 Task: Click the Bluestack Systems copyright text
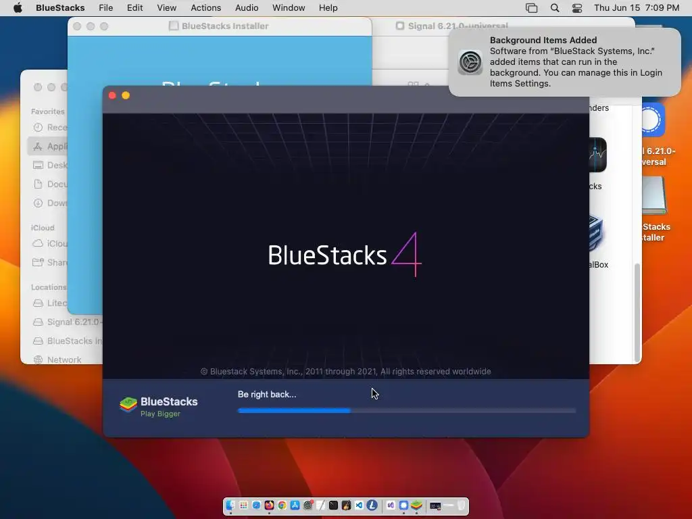[345, 372]
